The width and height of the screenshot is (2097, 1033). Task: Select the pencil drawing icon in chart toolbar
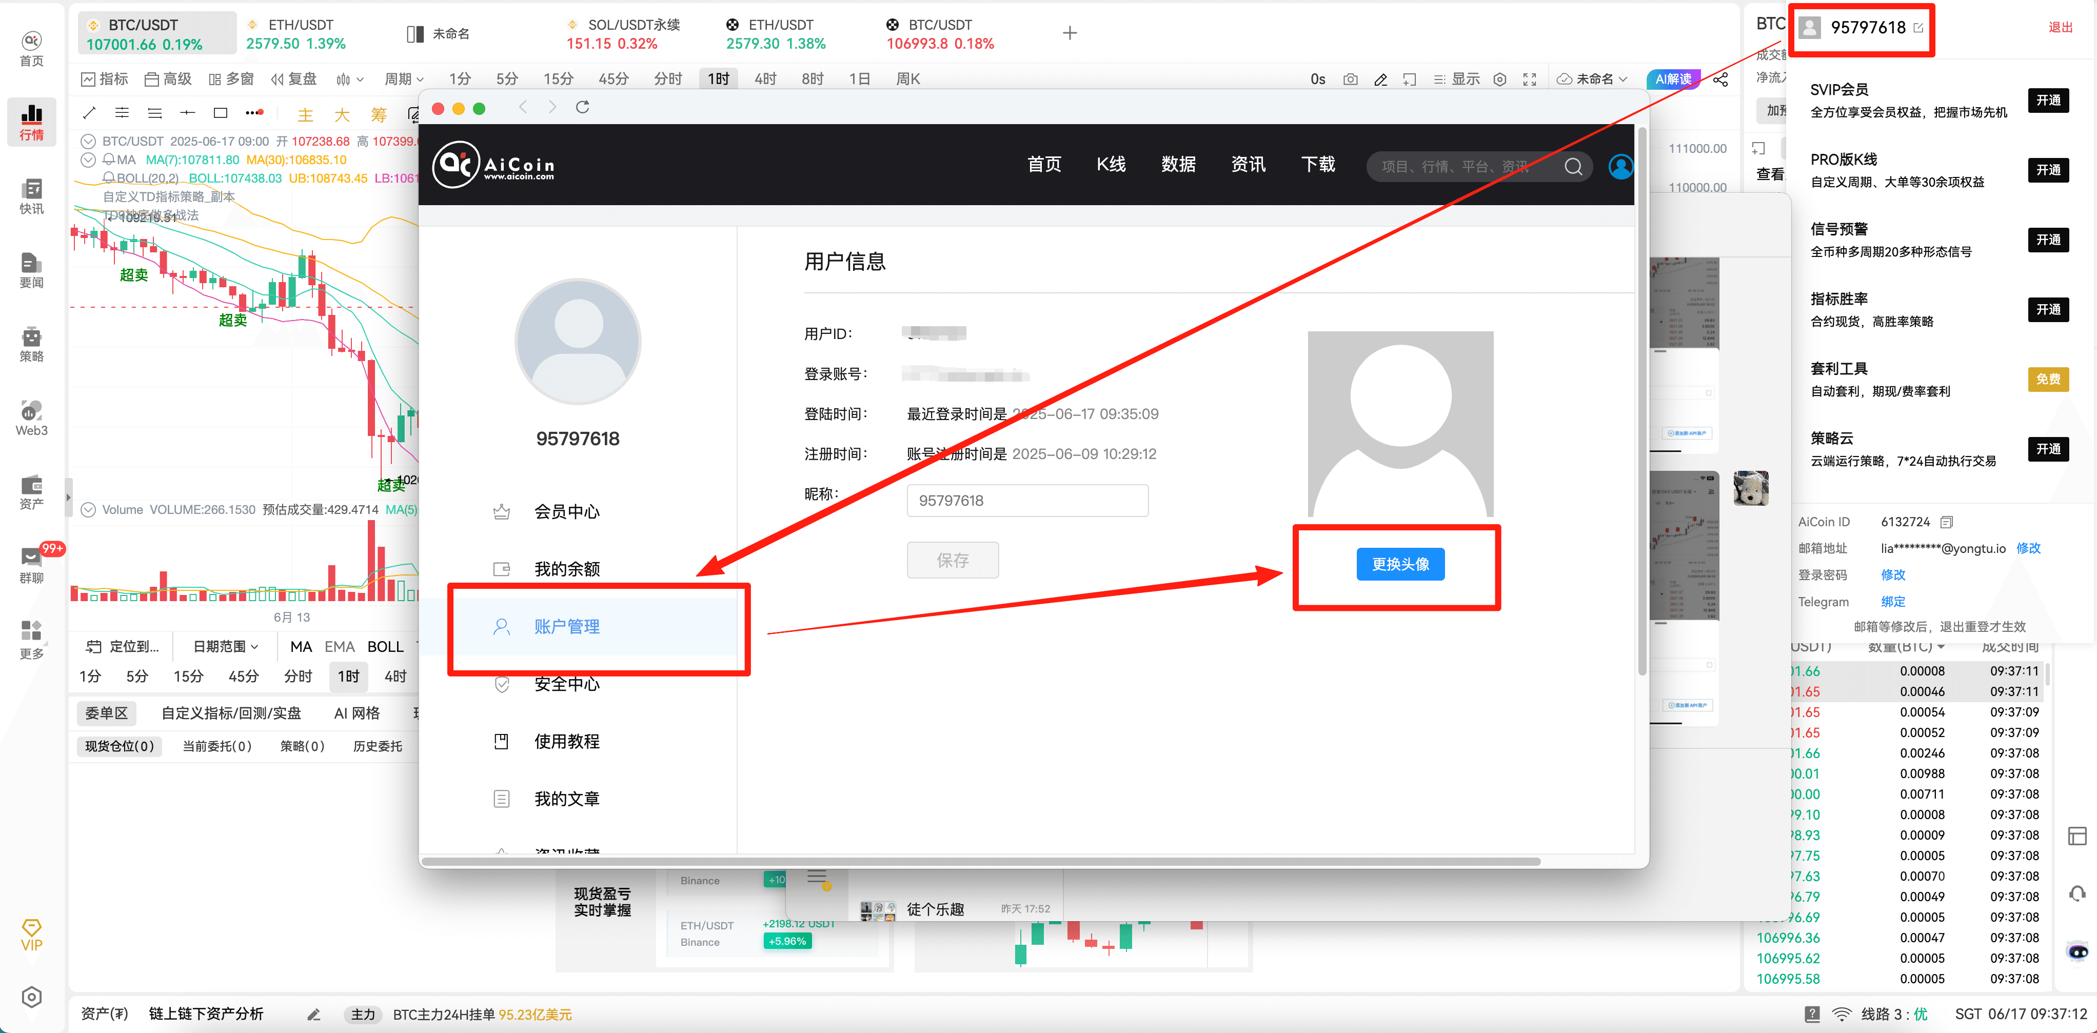[1380, 79]
